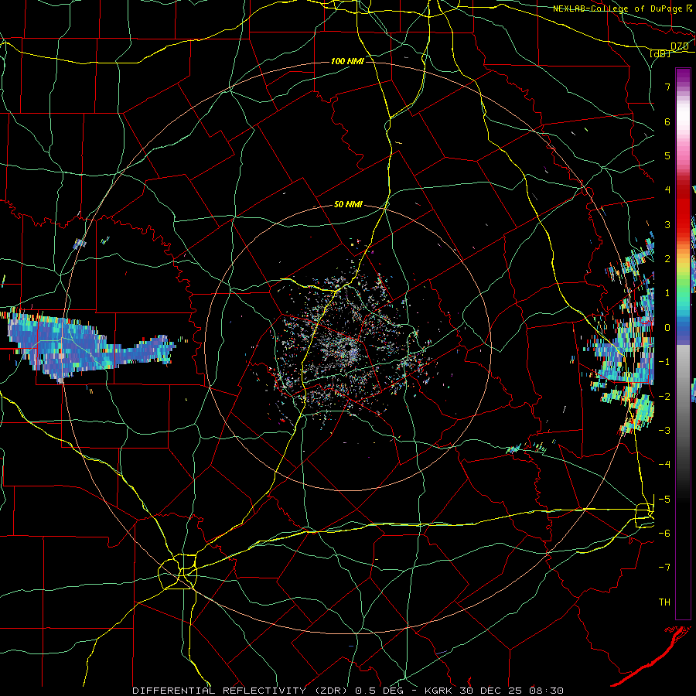This screenshot has width=696, height=696.
Task: Click the '0' value on the ZDR scale
Action: click(x=667, y=328)
